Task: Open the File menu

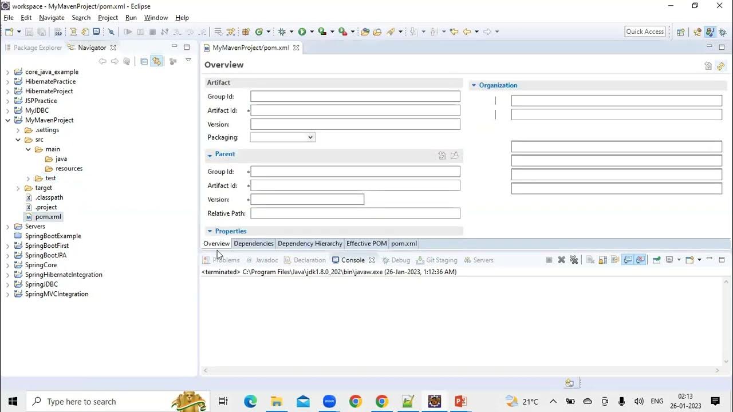Action: [x=9, y=18]
